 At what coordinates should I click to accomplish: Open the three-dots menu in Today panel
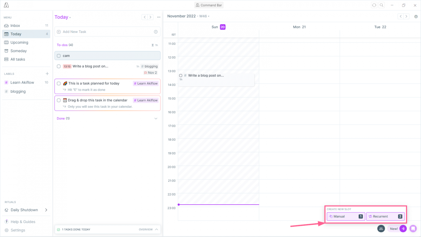click(159, 17)
